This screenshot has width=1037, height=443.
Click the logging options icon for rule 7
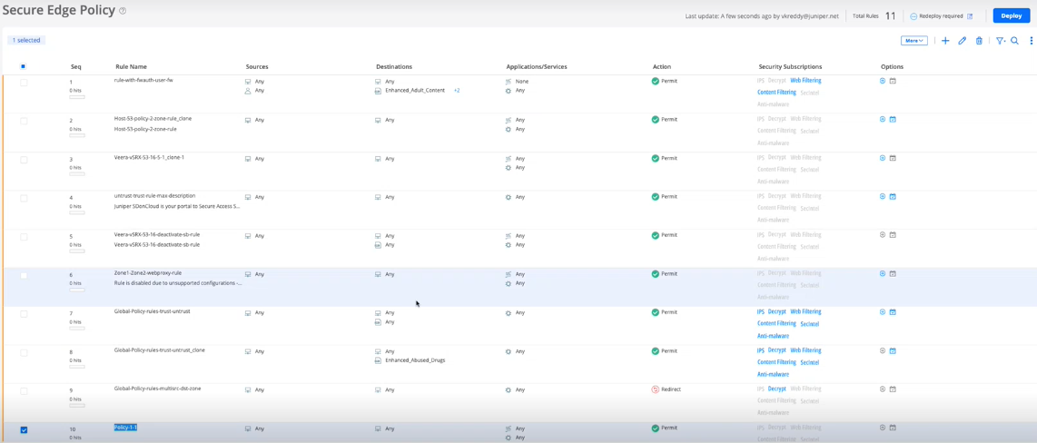point(883,312)
